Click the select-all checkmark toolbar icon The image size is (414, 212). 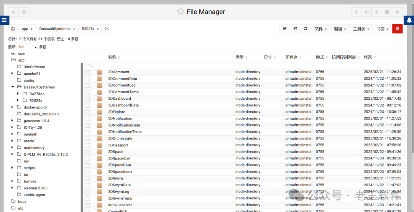(284, 29)
